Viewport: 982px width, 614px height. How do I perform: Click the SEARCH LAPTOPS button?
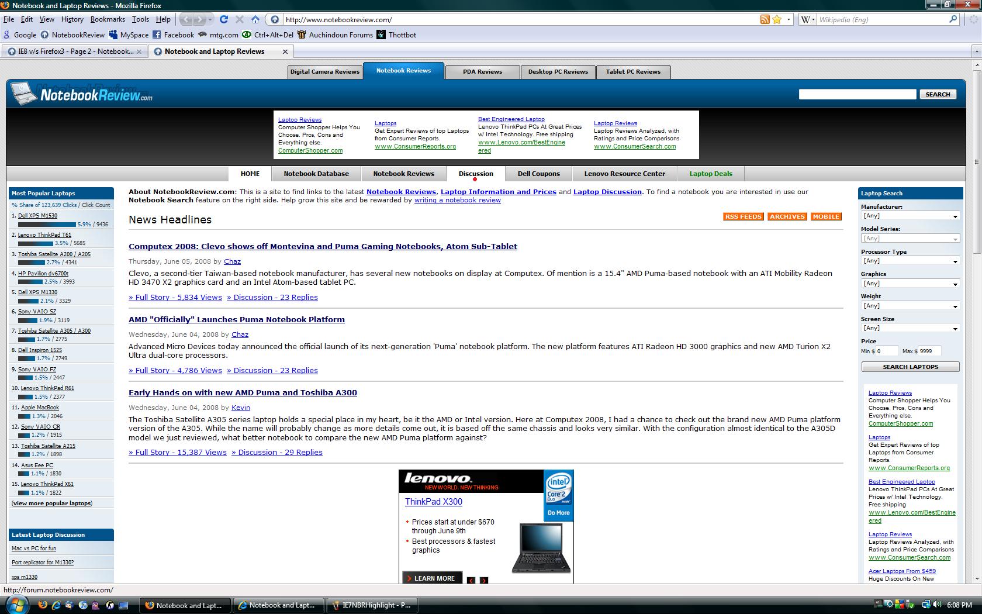pyautogui.click(x=910, y=367)
